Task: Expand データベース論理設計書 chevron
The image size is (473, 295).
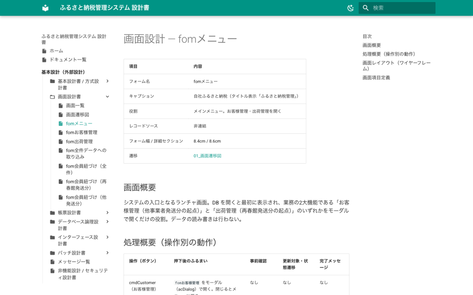Action: tap(107, 222)
